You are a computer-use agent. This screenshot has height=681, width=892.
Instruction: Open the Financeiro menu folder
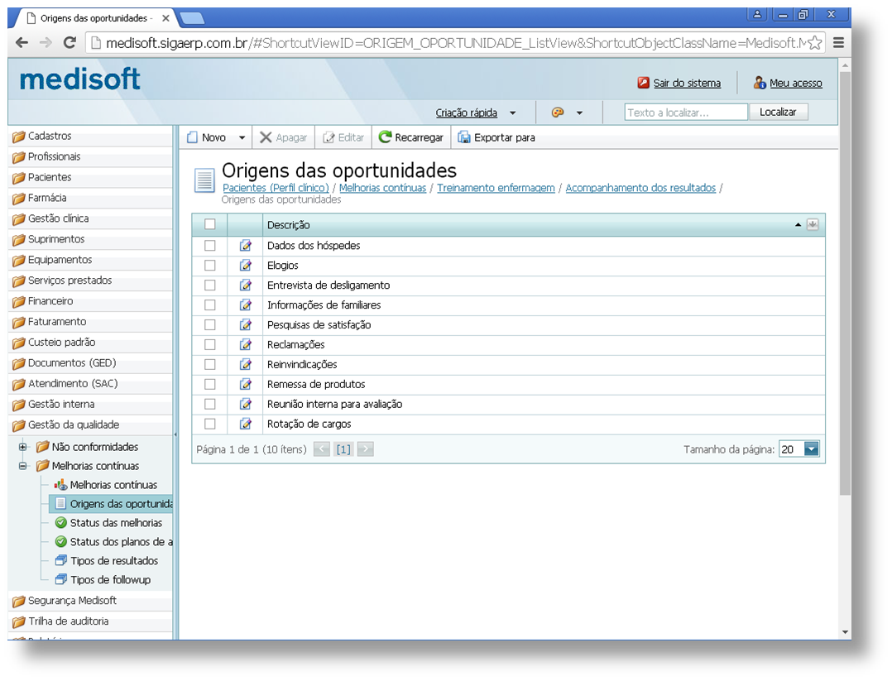coord(50,301)
